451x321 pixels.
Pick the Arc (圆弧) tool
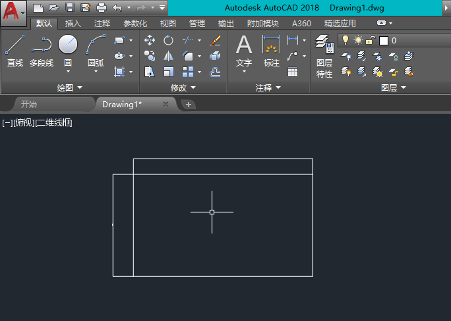96,53
